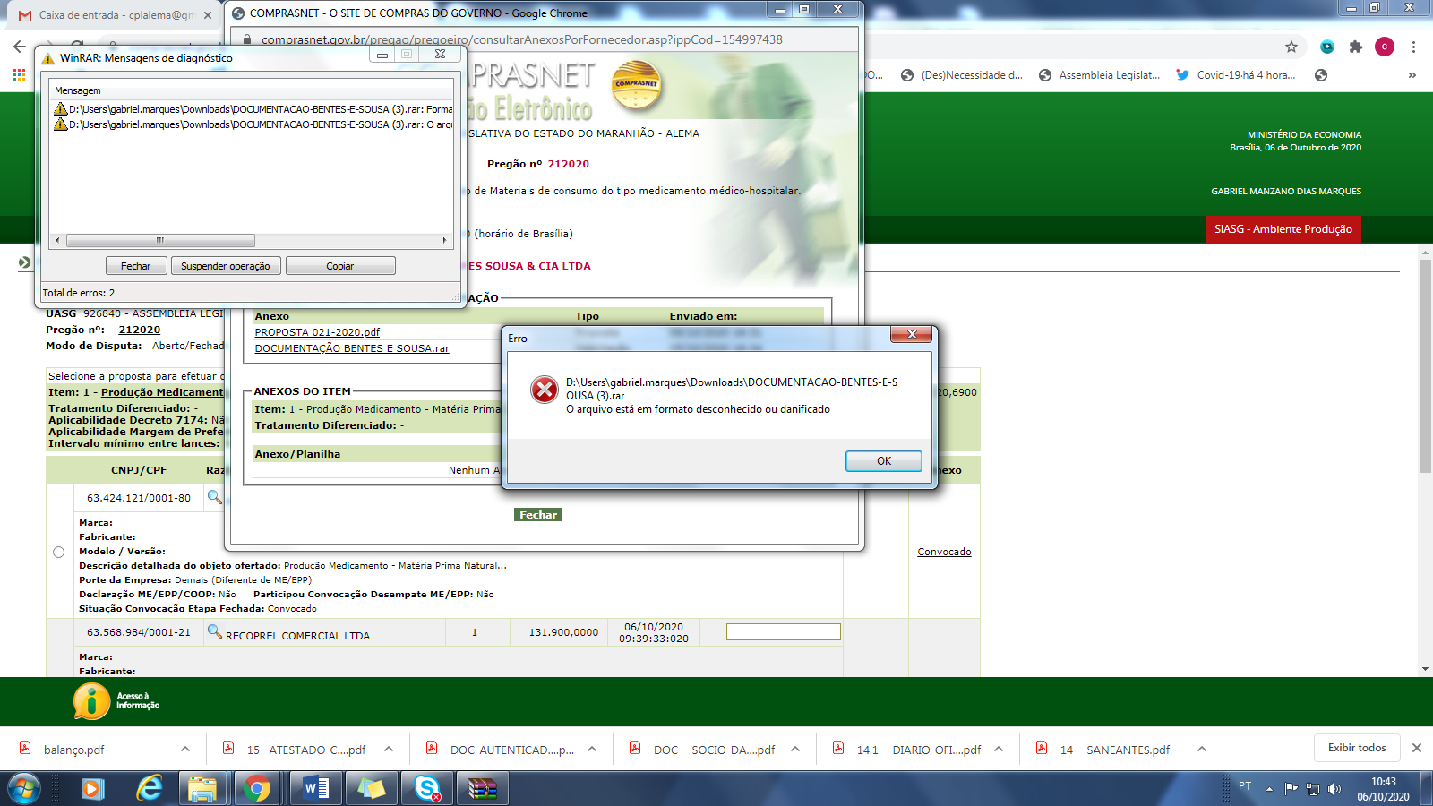Open Covid-19 Twitter bookmark
Image resolution: width=1433 pixels, height=806 pixels.
[1236, 75]
